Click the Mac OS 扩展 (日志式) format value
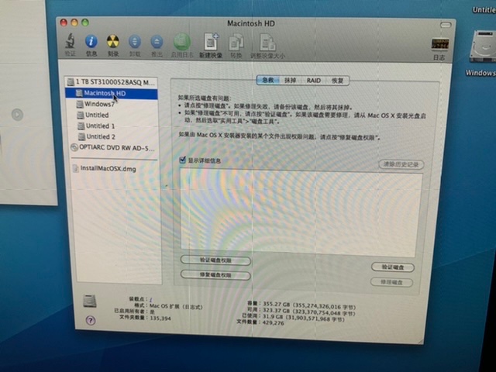This screenshot has width=496, height=372. tap(176, 306)
